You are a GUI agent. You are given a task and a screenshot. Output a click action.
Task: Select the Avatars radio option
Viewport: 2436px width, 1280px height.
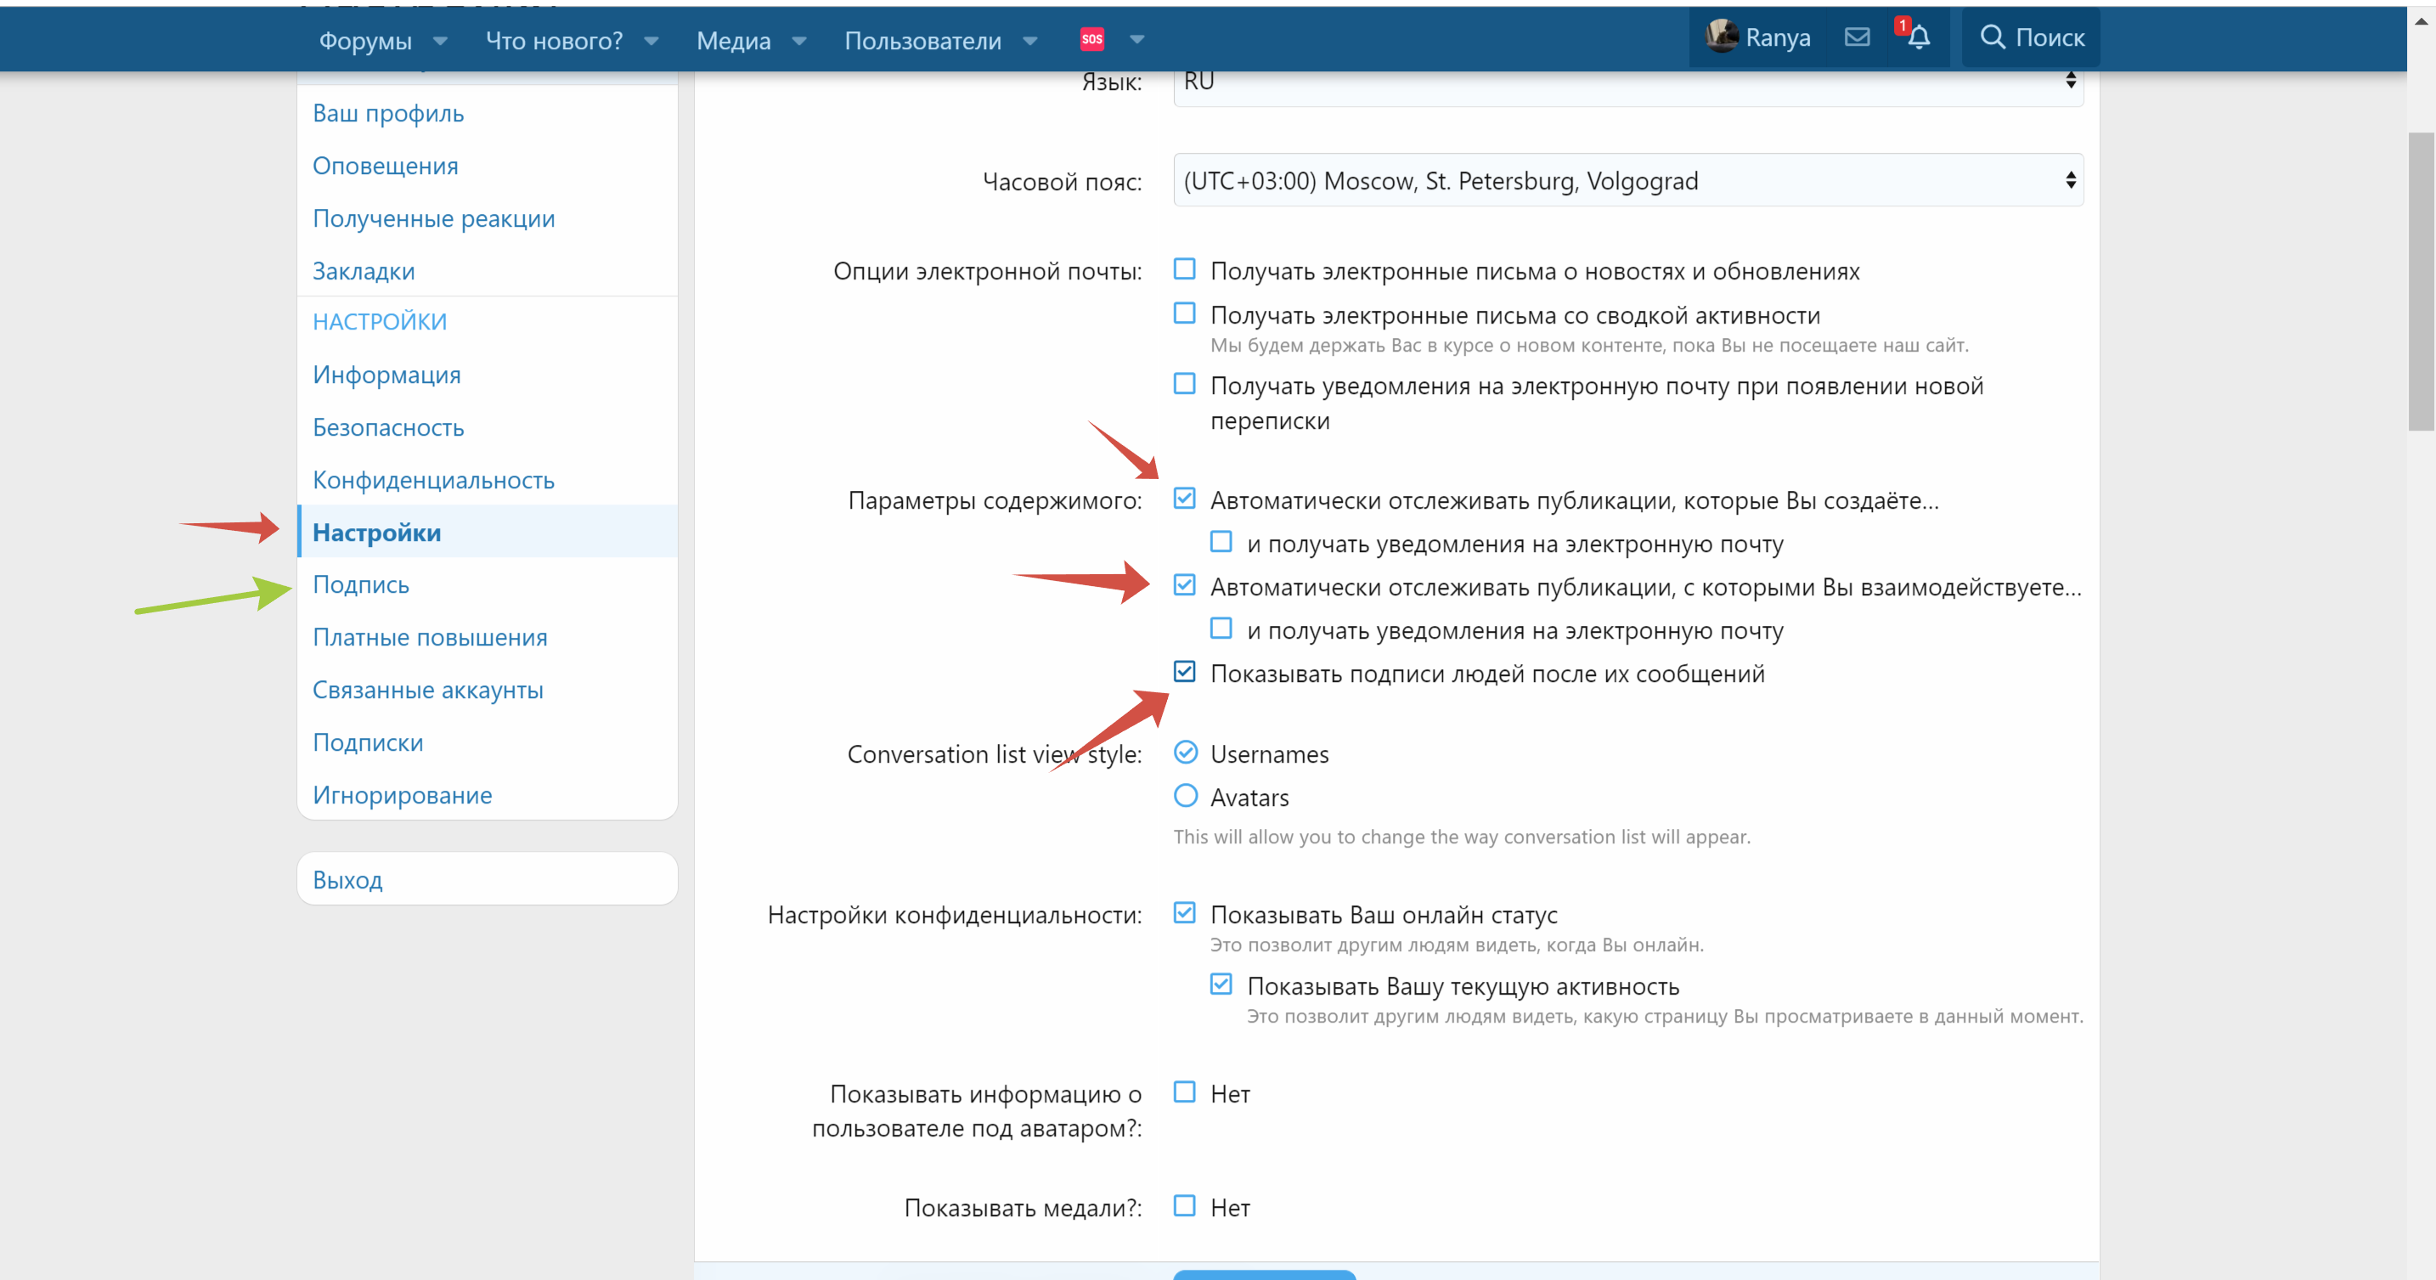coord(1185,796)
